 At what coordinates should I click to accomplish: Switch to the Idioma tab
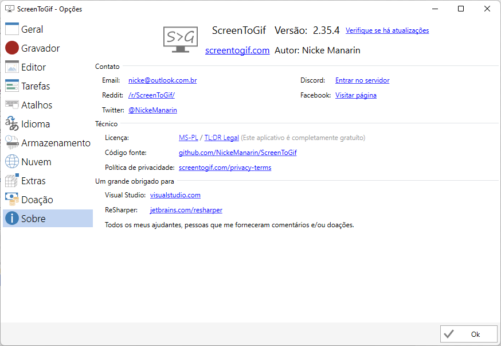click(x=48, y=124)
